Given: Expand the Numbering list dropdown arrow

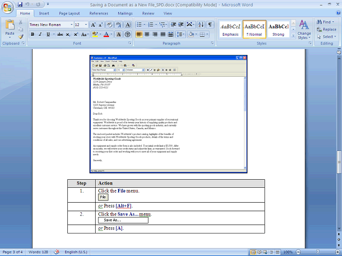Looking at the screenshot, I should click(156, 25).
